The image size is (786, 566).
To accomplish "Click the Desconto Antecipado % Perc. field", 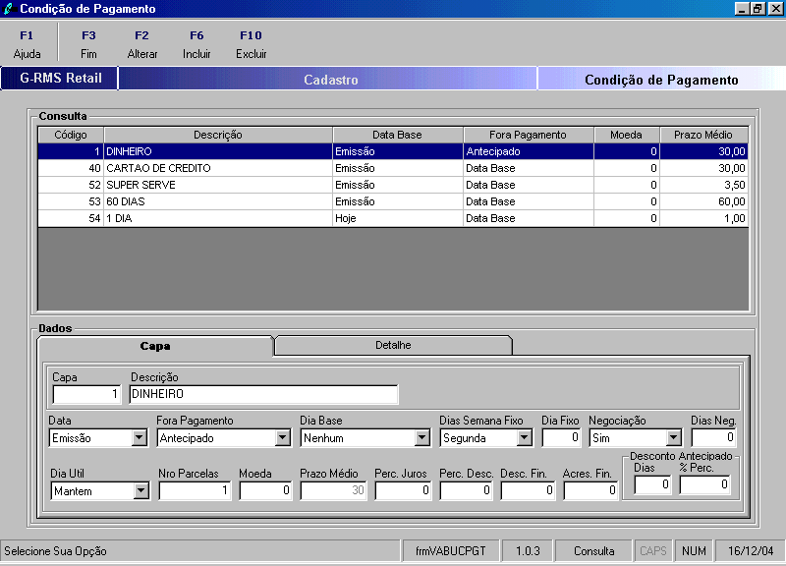I will click(x=704, y=484).
